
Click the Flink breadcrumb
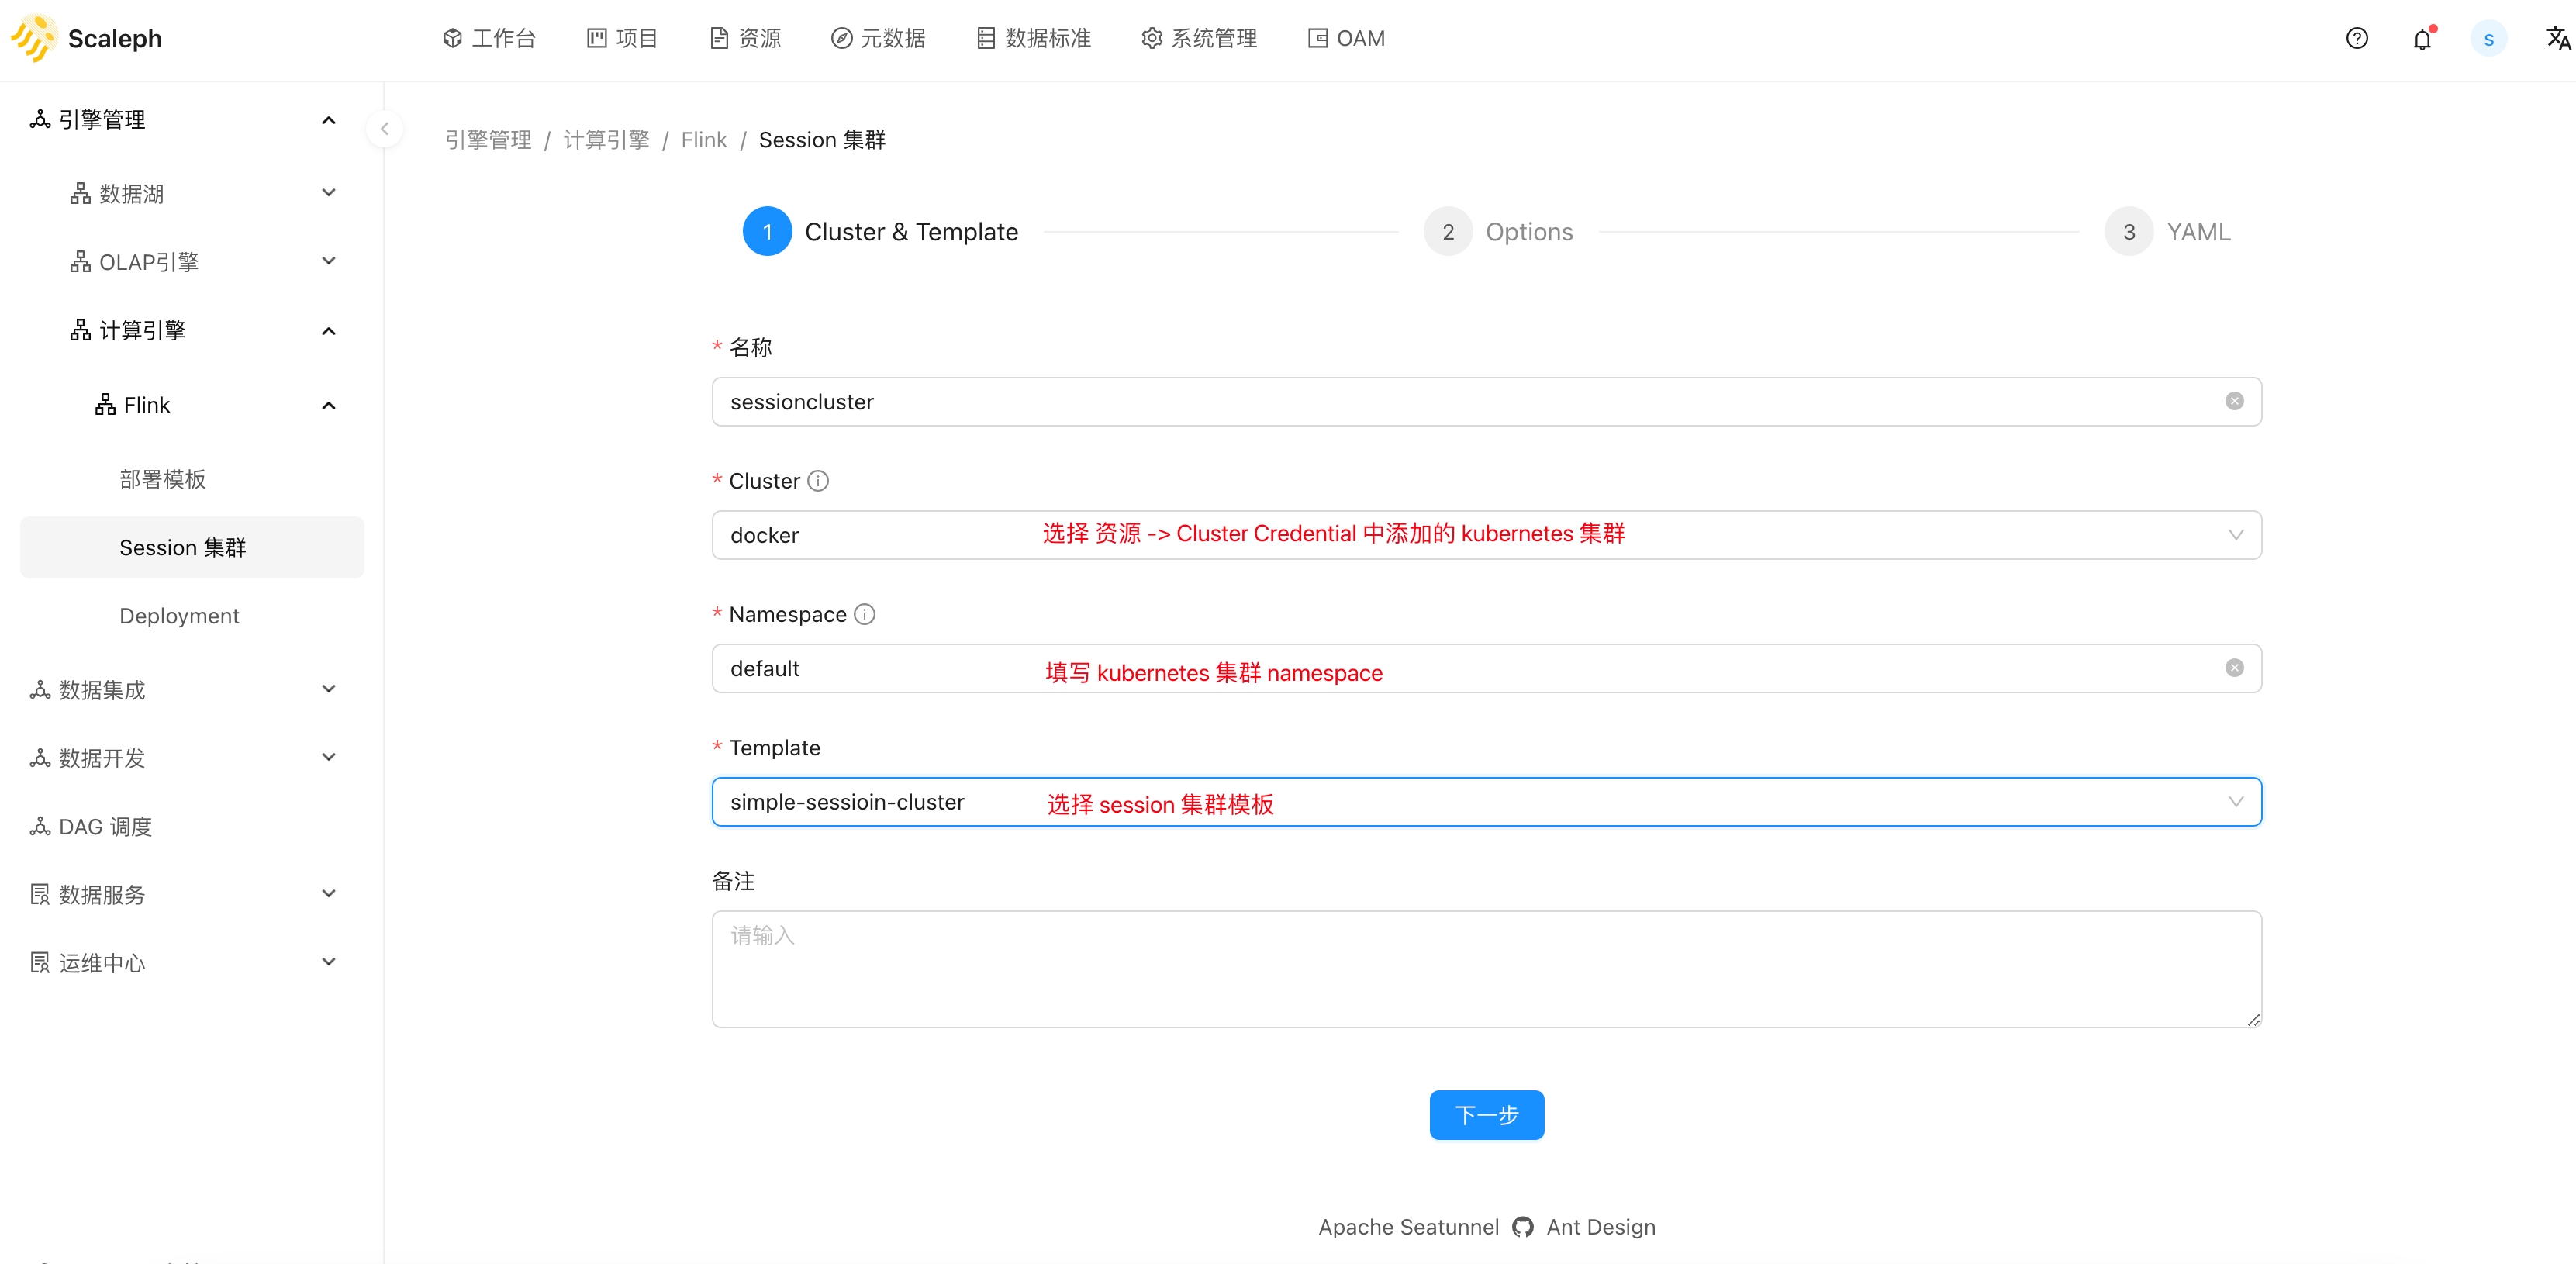point(704,140)
